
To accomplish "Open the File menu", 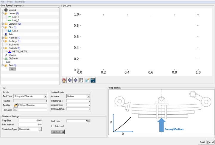I will 3,2.
